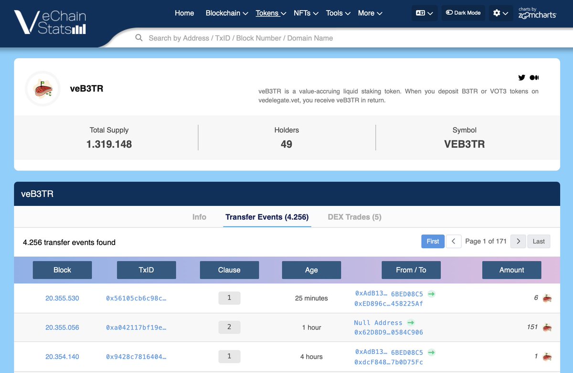Click the green arrow after Null Address
This screenshot has height=373, width=573.
point(410,323)
